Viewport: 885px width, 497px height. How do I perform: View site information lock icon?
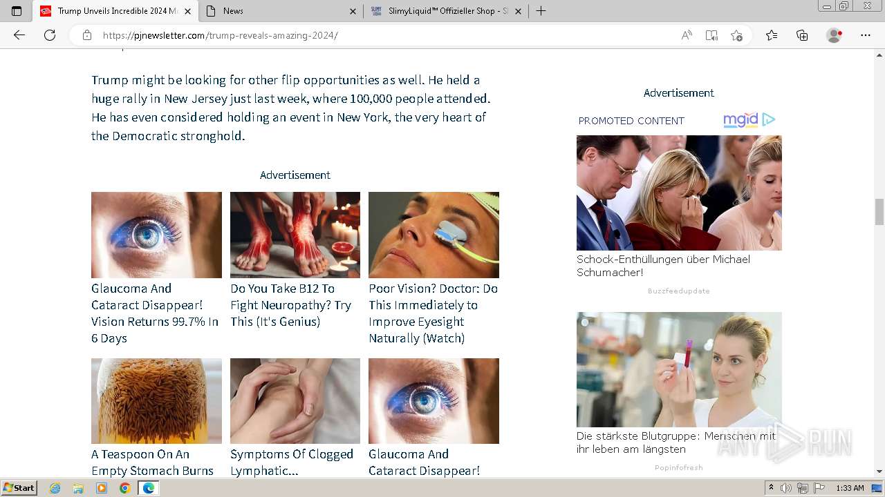point(87,35)
